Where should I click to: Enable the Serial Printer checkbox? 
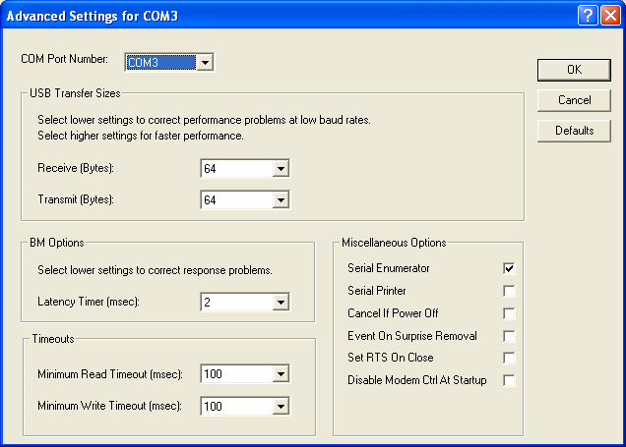pyautogui.click(x=509, y=291)
